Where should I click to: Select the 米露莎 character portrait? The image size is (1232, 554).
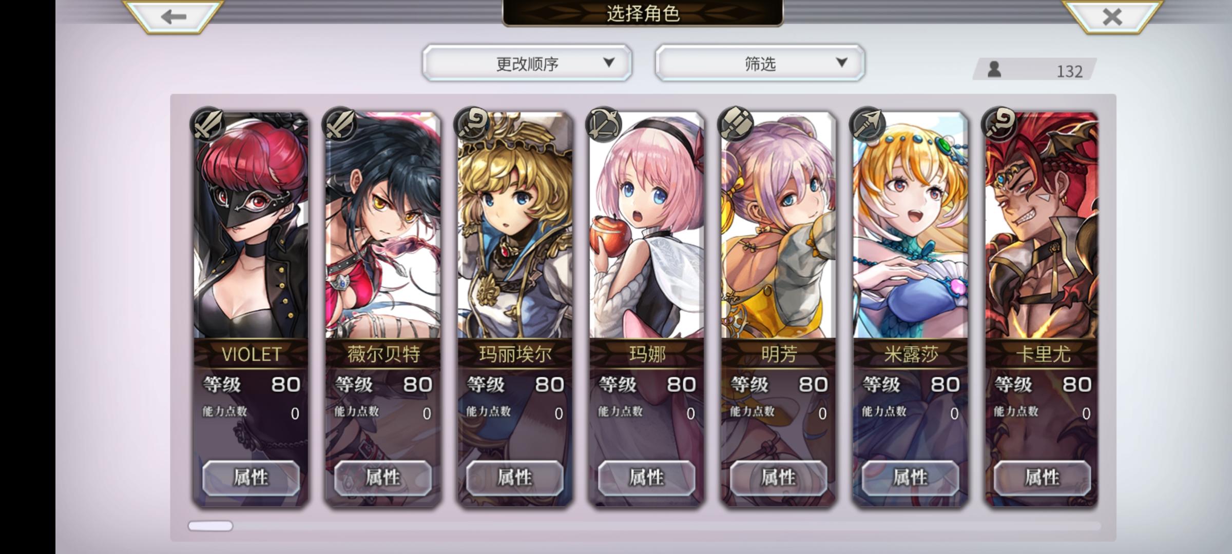click(x=911, y=226)
